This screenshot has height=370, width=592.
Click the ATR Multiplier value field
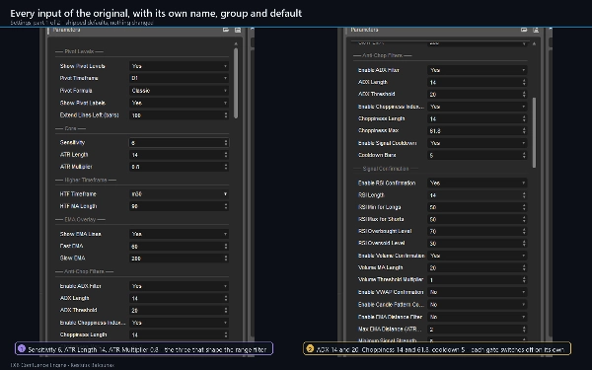pos(179,167)
